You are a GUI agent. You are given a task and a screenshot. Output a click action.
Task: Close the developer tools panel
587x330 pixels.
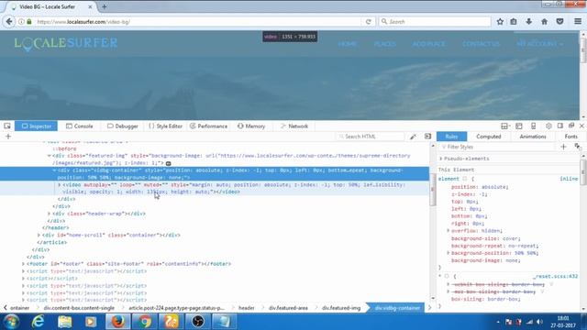pyautogui.click(x=581, y=126)
